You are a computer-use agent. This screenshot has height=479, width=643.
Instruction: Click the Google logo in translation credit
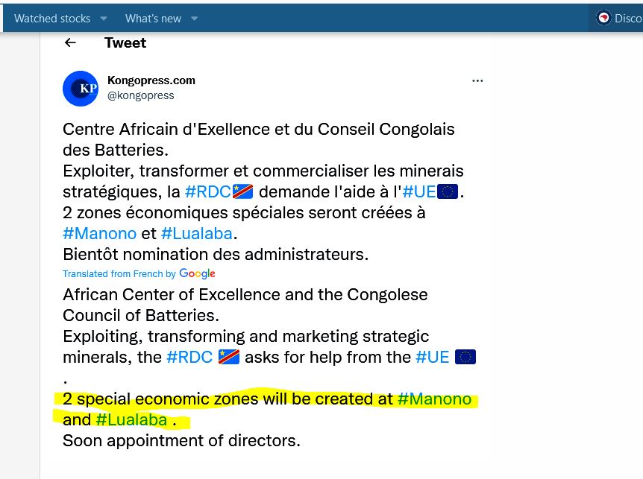click(x=197, y=273)
